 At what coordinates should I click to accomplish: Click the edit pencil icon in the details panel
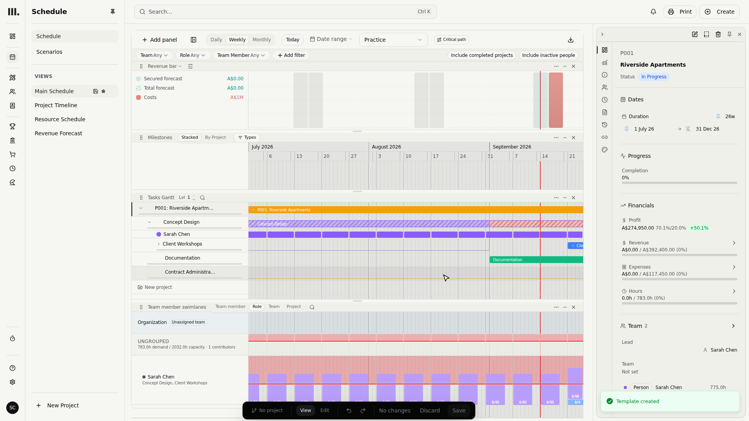click(x=695, y=34)
